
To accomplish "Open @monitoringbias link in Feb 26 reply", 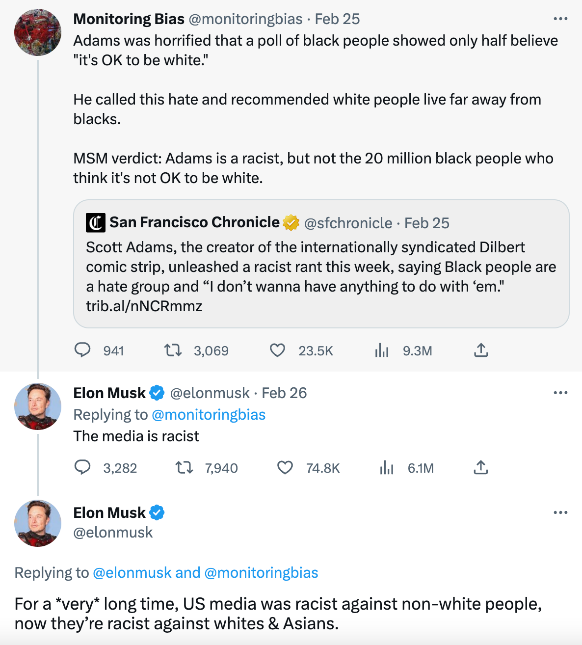I will (x=209, y=415).
